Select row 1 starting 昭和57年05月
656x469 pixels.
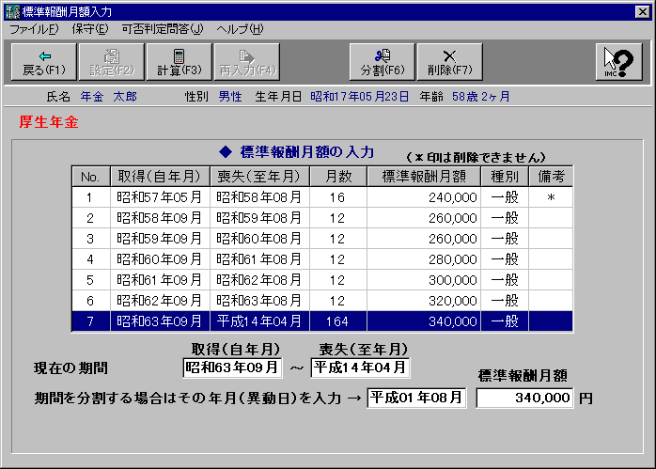point(322,197)
